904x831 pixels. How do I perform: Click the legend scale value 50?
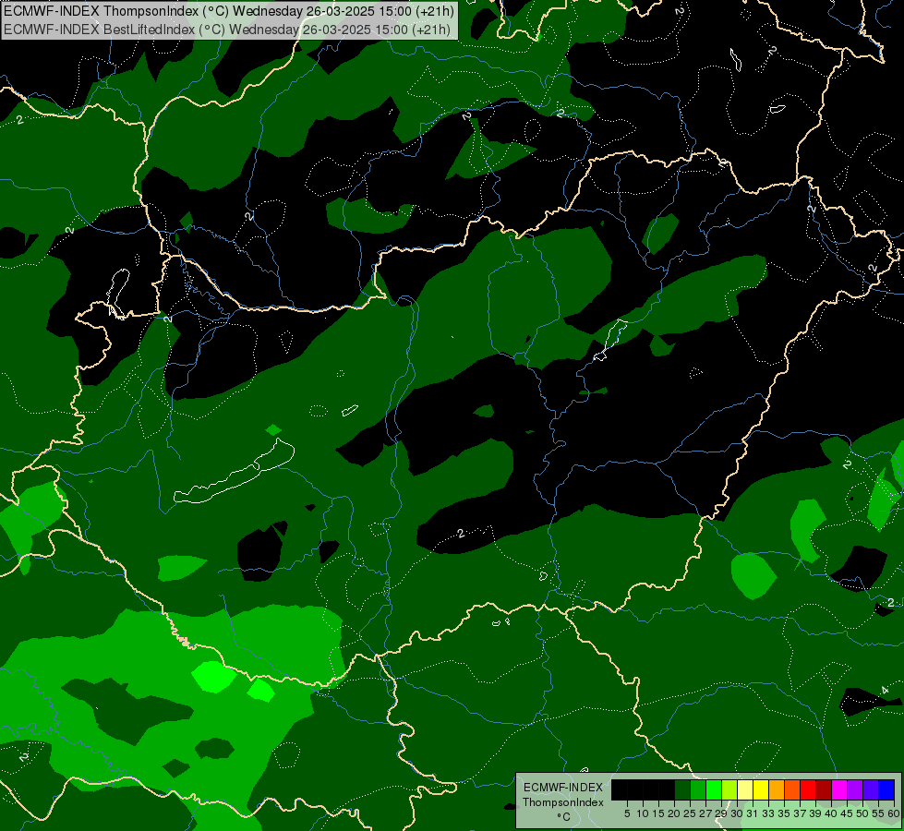pyautogui.click(x=863, y=813)
